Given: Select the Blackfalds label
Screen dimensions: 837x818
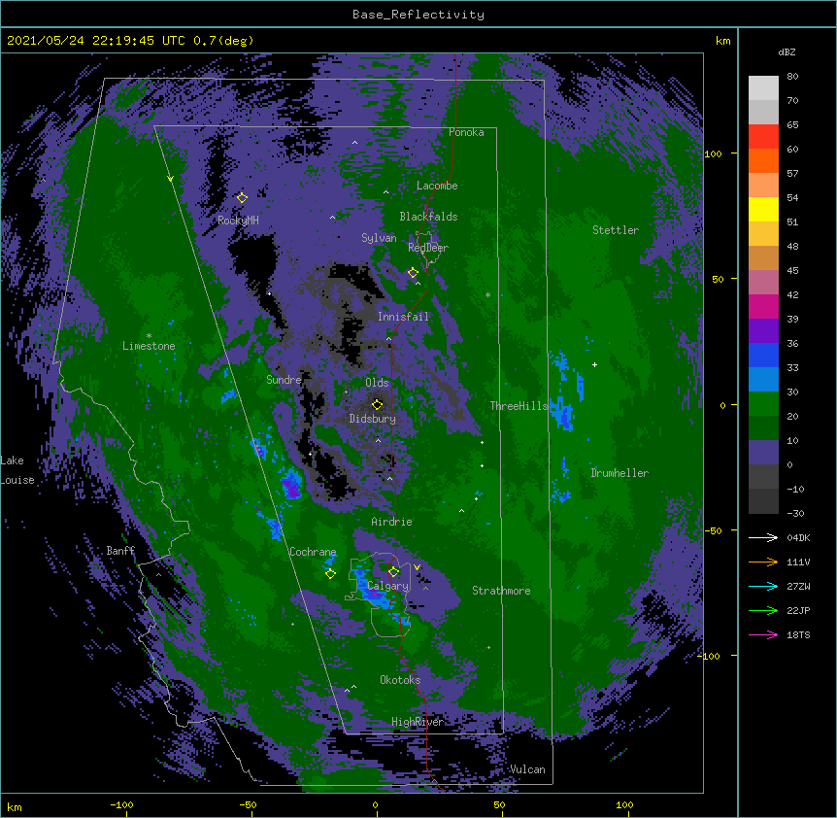Looking at the screenshot, I should (428, 217).
